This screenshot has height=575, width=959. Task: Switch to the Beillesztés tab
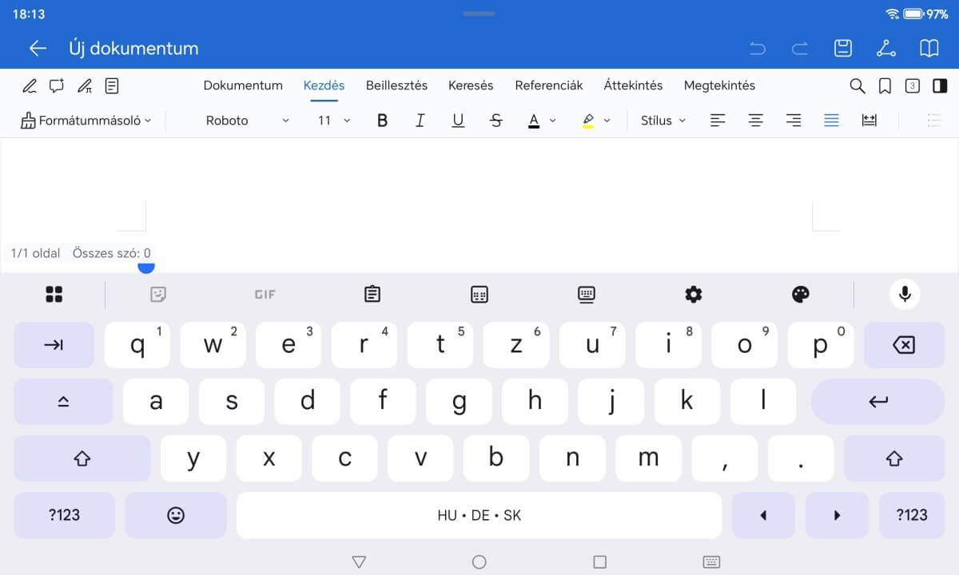pos(396,85)
